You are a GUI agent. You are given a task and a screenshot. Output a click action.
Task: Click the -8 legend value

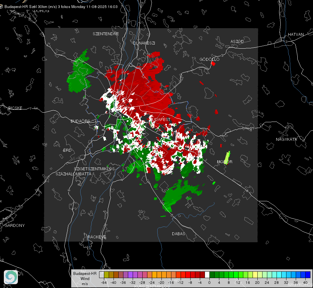[x=190, y=283]
